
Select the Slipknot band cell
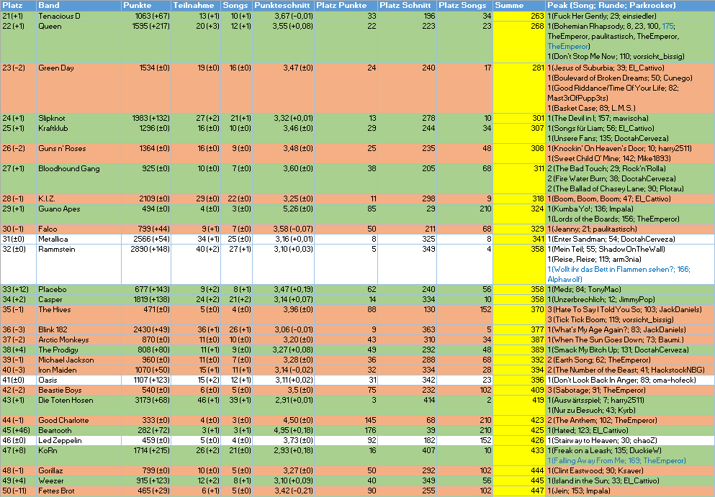tap(79, 118)
